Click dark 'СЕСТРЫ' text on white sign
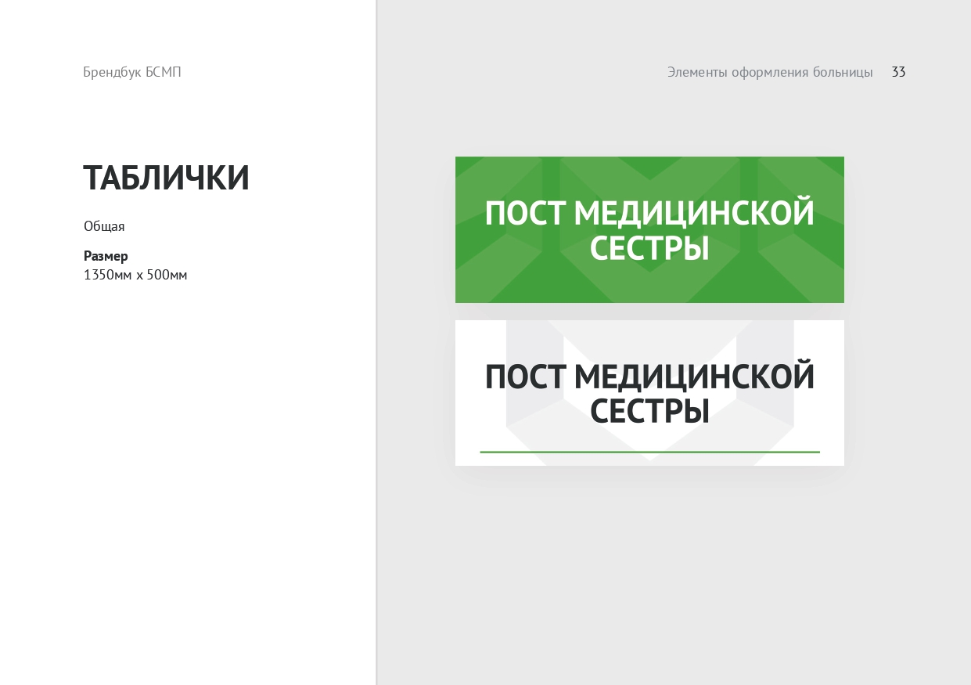The width and height of the screenshot is (971, 685). (649, 412)
